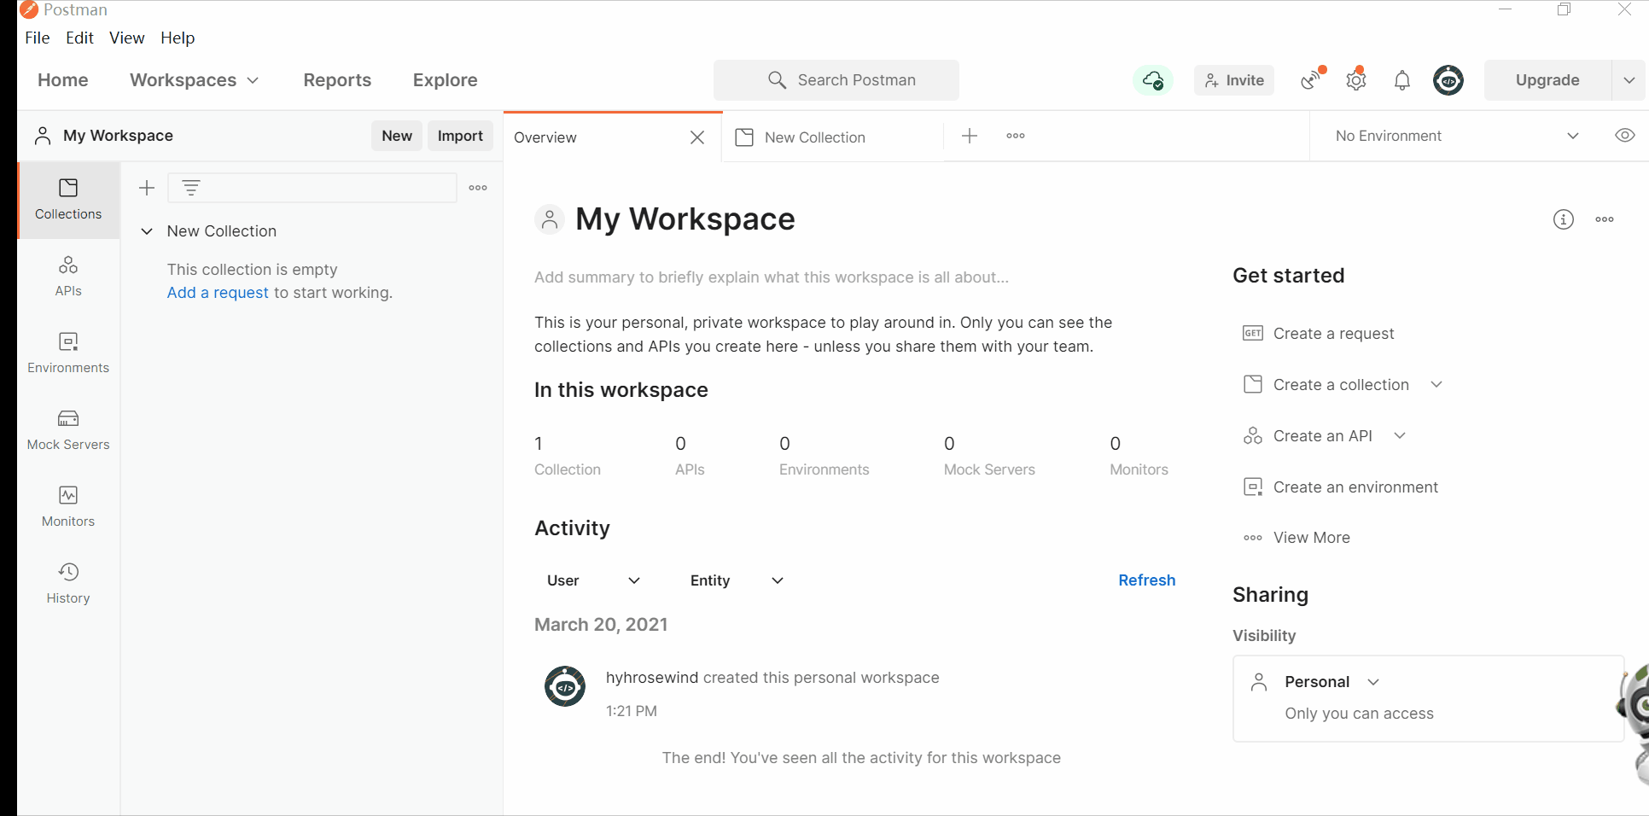This screenshot has height=816, width=1649.
Task: Click the workspace person icon beside title
Action: coord(550,219)
